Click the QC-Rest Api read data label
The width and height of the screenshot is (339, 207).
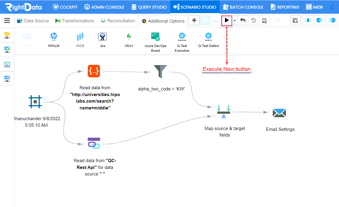pyautogui.click(x=95, y=167)
